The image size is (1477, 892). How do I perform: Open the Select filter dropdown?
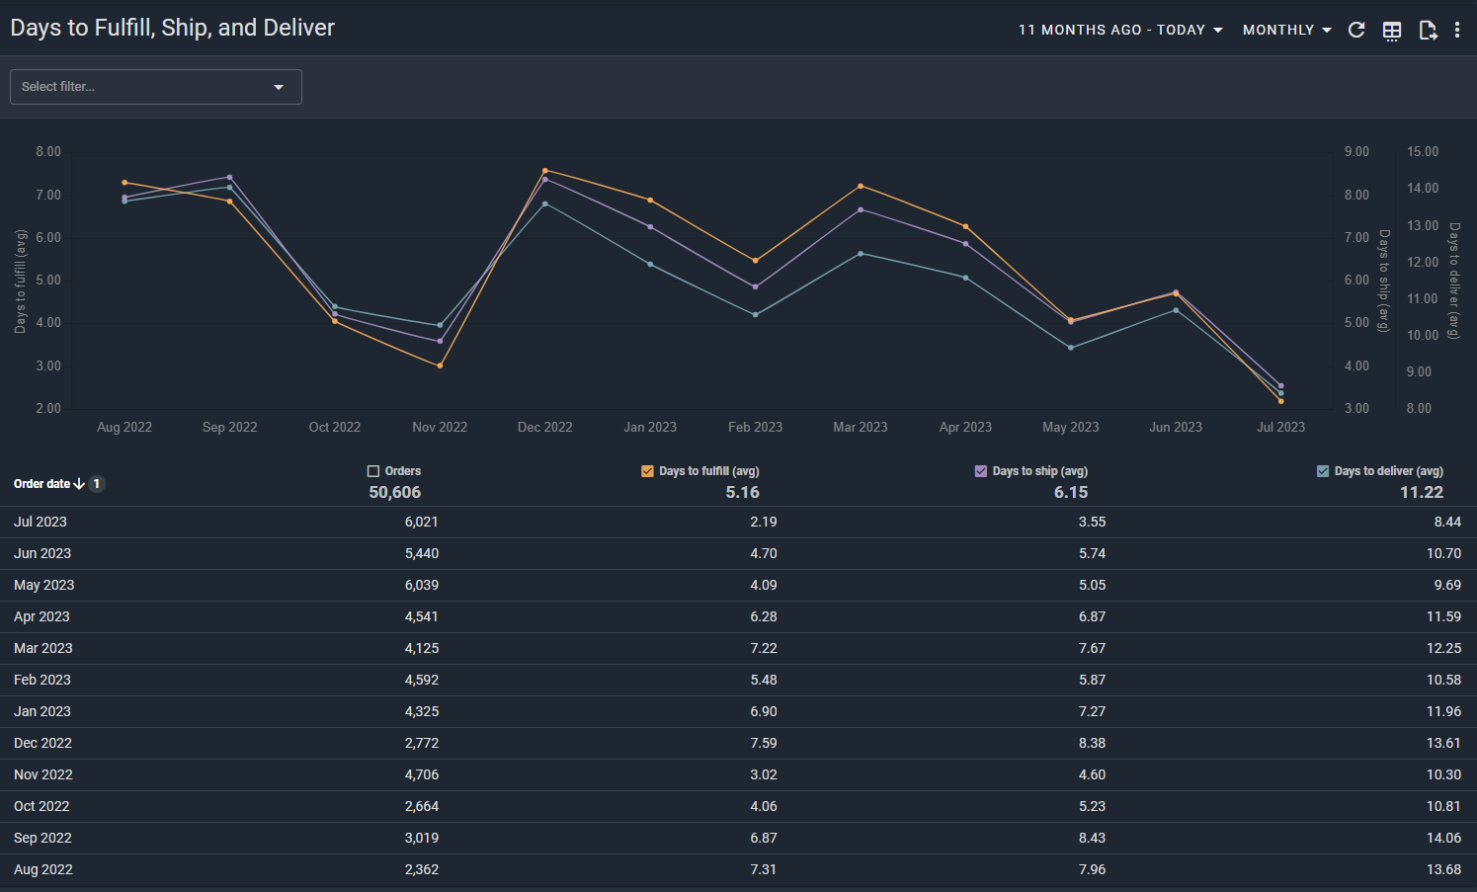(155, 87)
